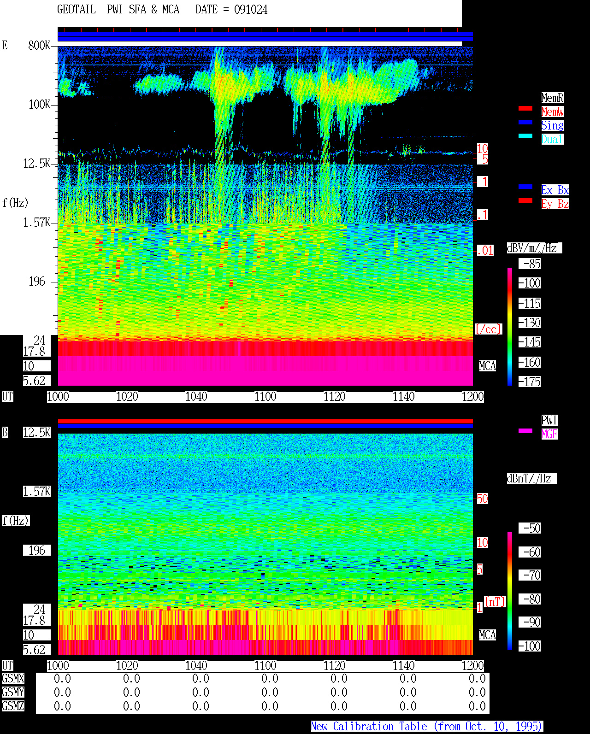Screen dimensions: 590x734
Task: Click the dBV/m/√Hz color scale bar
Action: [510, 326]
